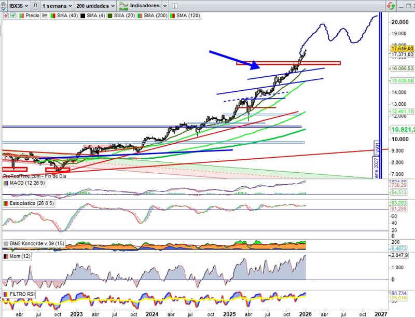
Task: Open MACD (12 26 9) indicator settings
Action: pos(24,183)
